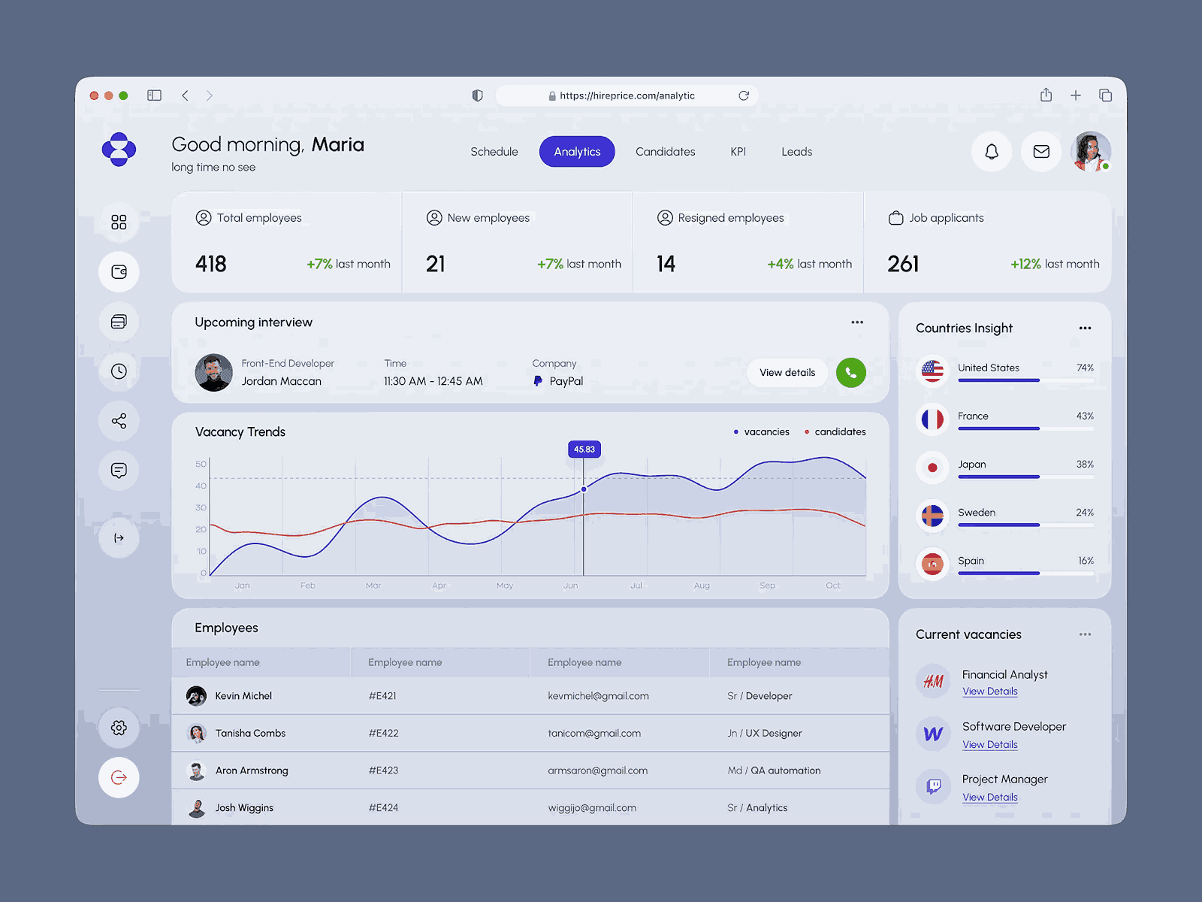Screen dimensions: 1202x902
Task: Click the PayPal company label
Action: (x=558, y=381)
